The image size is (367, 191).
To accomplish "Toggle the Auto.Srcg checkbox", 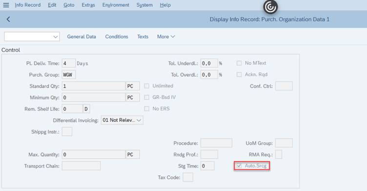I will tap(239, 166).
